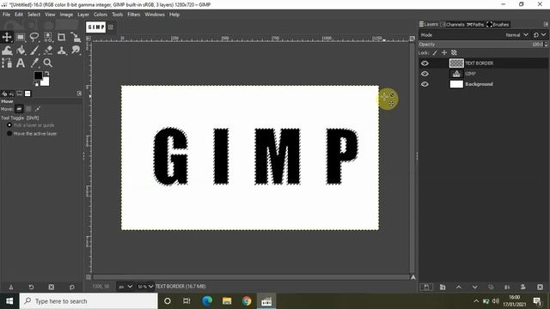Select the Clone stamp tool

[61, 50]
